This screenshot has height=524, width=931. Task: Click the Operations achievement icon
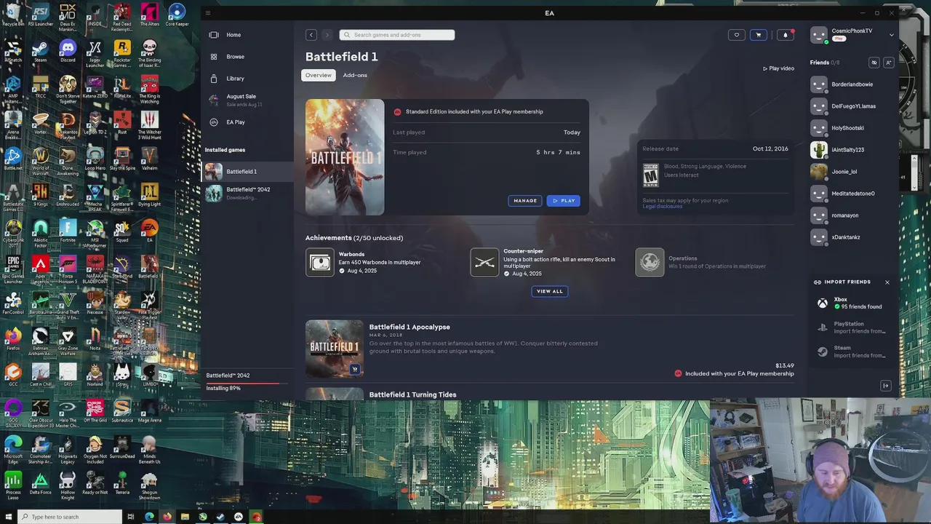point(650,263)
